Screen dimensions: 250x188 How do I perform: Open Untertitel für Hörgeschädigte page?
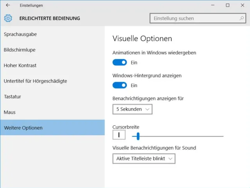pyautogui.click(x=35, y=81)
